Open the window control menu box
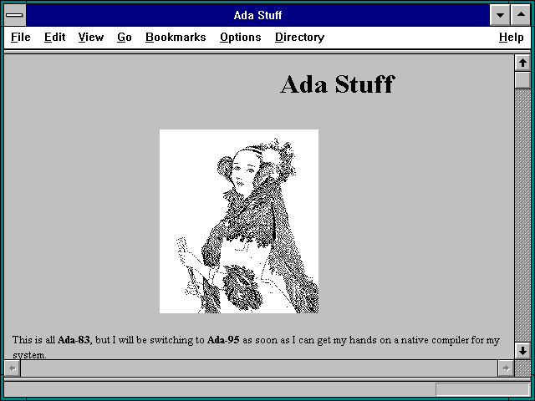Viewport: 535px width, 401px height. point(15,15)
